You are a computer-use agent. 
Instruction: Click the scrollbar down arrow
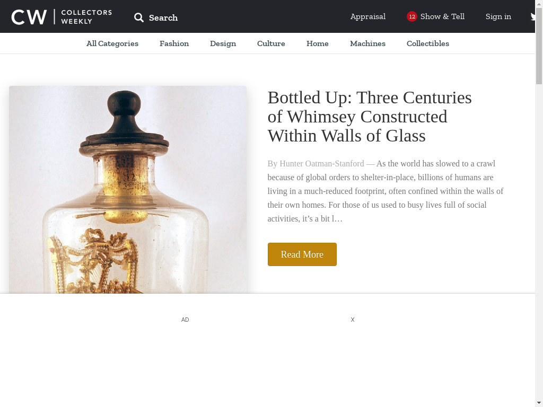click(x=539, y=403)
